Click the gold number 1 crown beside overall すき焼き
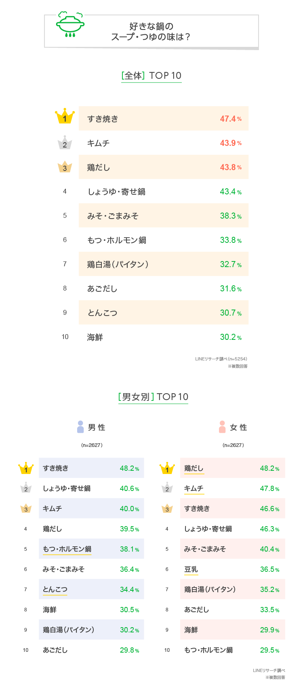 click(65, 117)
